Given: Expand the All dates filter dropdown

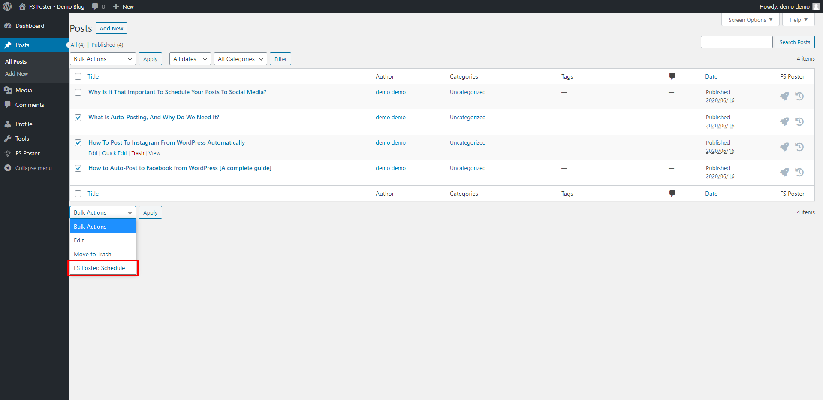Looking at the screenshot, I should (x=190, y=59).
